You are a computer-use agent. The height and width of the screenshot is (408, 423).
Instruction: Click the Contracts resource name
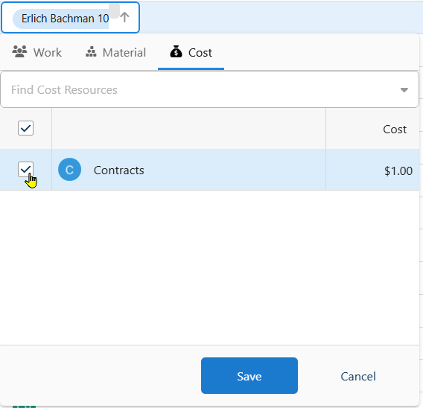pos(118,170)
